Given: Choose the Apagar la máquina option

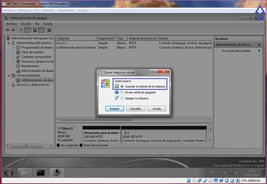Looking at the screenshot, I should [x=122, y=98].
